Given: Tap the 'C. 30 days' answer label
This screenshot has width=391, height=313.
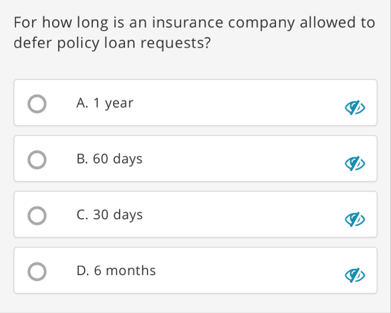Looking at the screenshot, I should pyautogui.click(x=109, y=215).
